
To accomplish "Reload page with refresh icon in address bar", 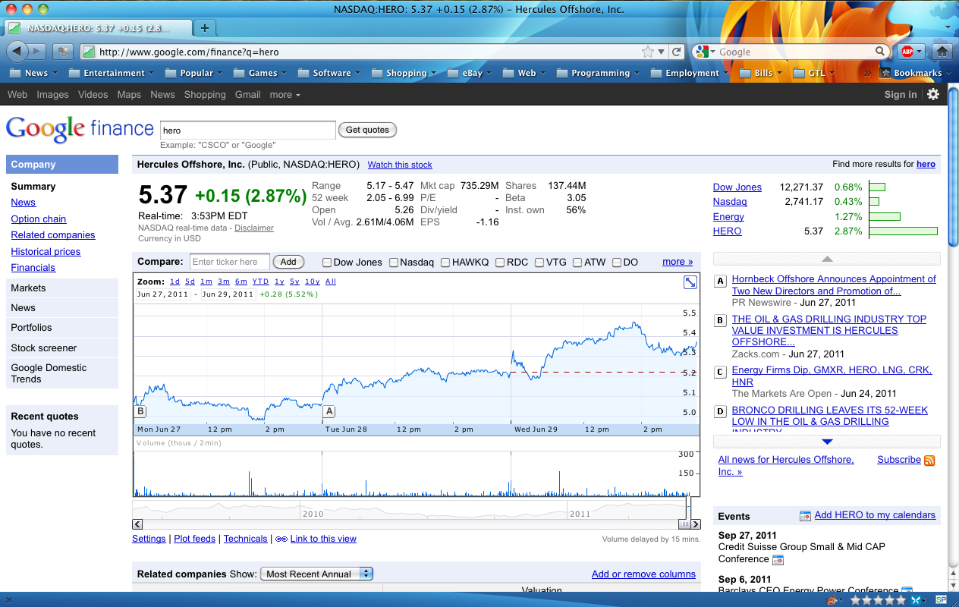I will [677, 52].
